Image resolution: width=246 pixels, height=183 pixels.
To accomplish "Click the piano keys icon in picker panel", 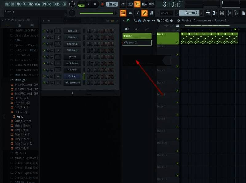I will (126, 29).
